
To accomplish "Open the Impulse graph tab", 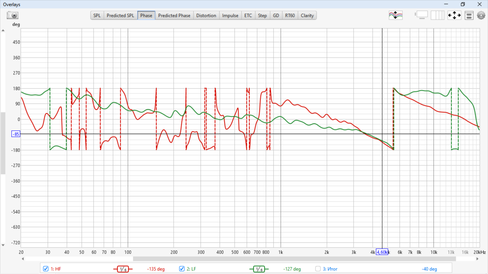I will (230, 15).
